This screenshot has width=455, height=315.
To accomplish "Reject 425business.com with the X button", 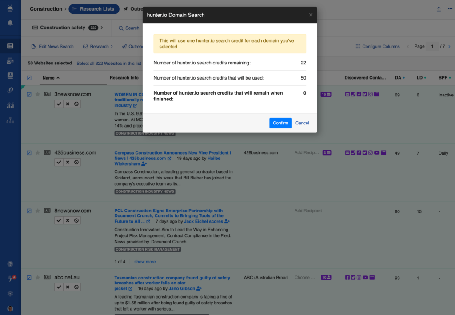I will [68, 162].
